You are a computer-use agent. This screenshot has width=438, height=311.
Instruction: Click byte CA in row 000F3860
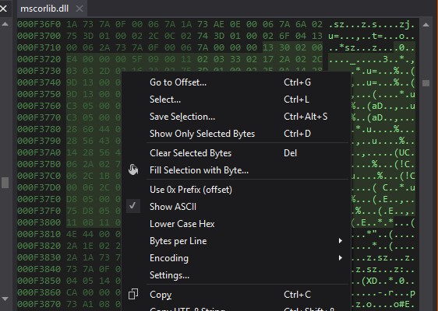(72, 292)
